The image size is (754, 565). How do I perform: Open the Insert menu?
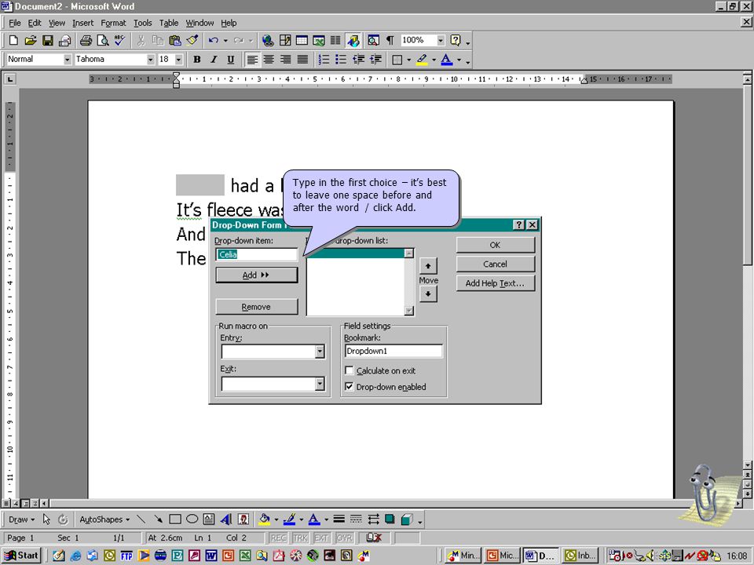[82, 23]
